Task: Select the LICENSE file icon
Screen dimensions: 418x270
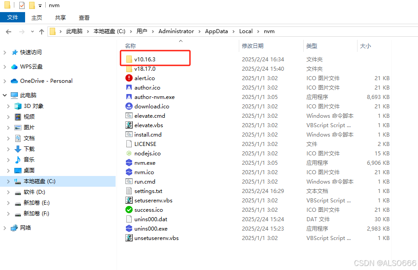Action: click(129, 144)
